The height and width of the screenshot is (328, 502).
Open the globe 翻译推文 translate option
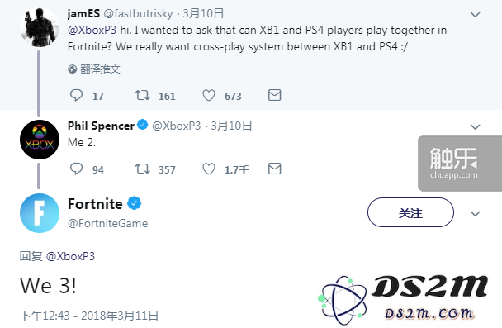point(94,69)
